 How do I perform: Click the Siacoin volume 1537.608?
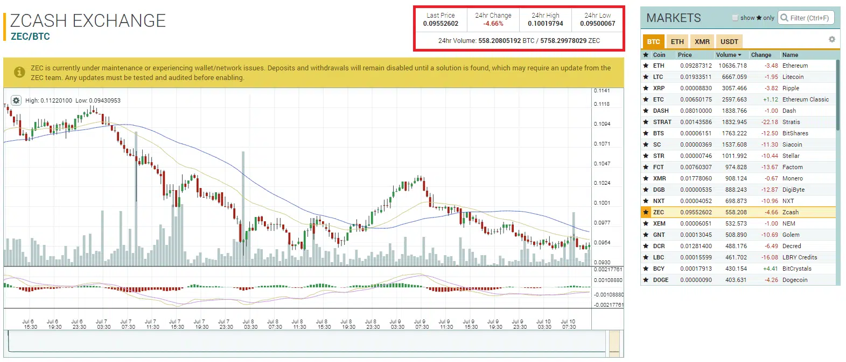click(735, 144)
